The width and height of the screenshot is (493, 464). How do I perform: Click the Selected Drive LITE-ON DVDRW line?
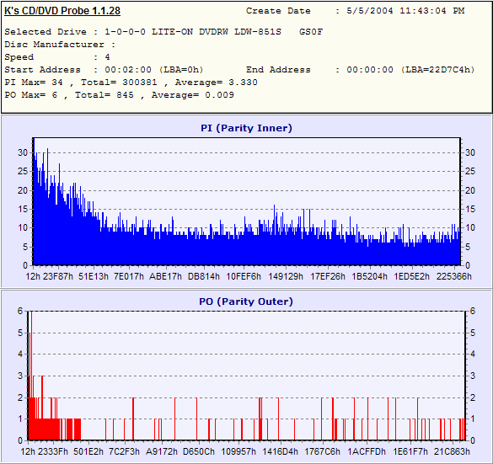[163, 32]
